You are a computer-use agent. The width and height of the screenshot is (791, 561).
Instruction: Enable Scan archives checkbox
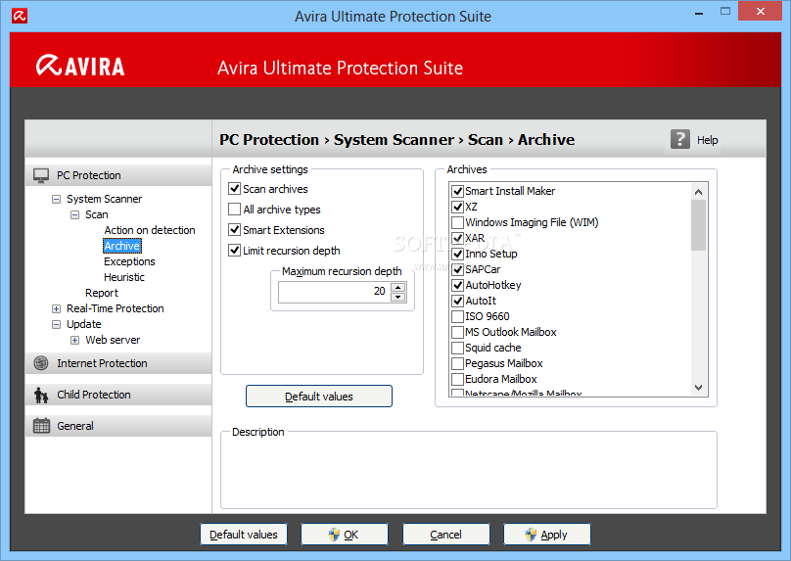[x=234, y=189]
